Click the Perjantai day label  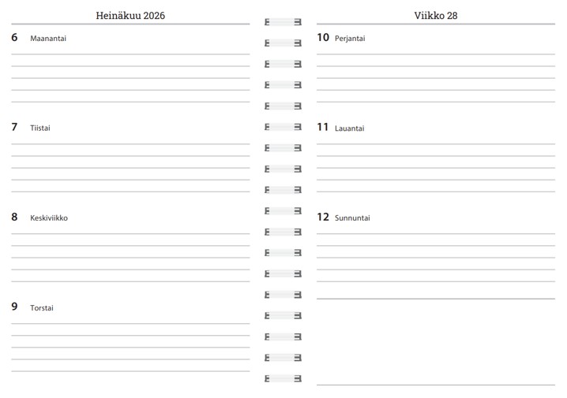[350, 39]
